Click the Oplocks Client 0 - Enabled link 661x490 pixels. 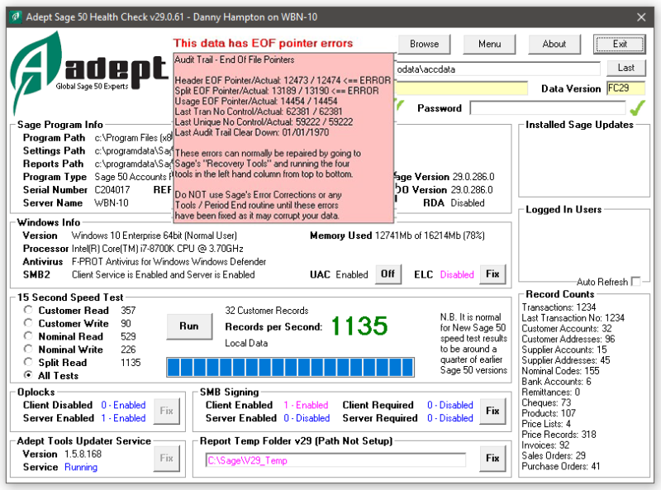point(122,405)
